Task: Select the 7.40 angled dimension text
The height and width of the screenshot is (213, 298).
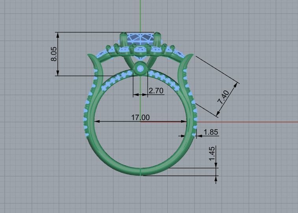Action: pos(224,97)
